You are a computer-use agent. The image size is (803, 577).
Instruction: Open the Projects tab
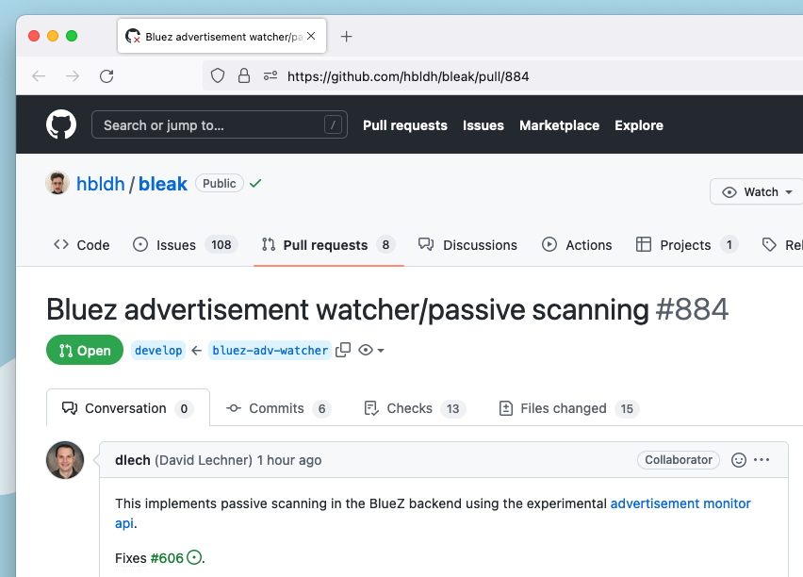click(x=687, y=245)
